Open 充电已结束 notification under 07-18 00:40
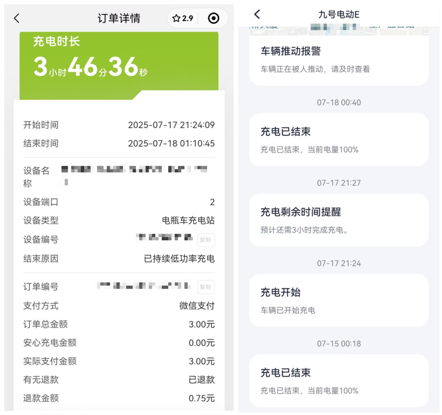This screenshot has height=415, width=442. (x=338, y=139)
